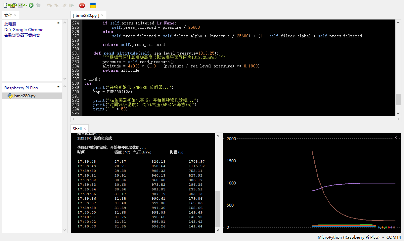Viewport: 404px width, 241px height.
Task: Click the orange legend dot in plotter
Action: [x=382, y=227]
